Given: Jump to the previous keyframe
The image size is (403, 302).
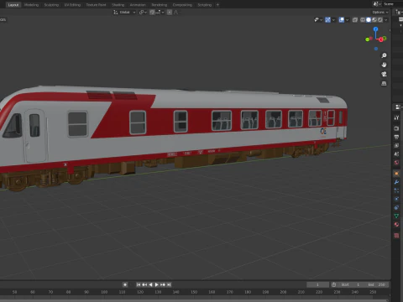Looking at the screenshot, I should click(x=144, y=284).
